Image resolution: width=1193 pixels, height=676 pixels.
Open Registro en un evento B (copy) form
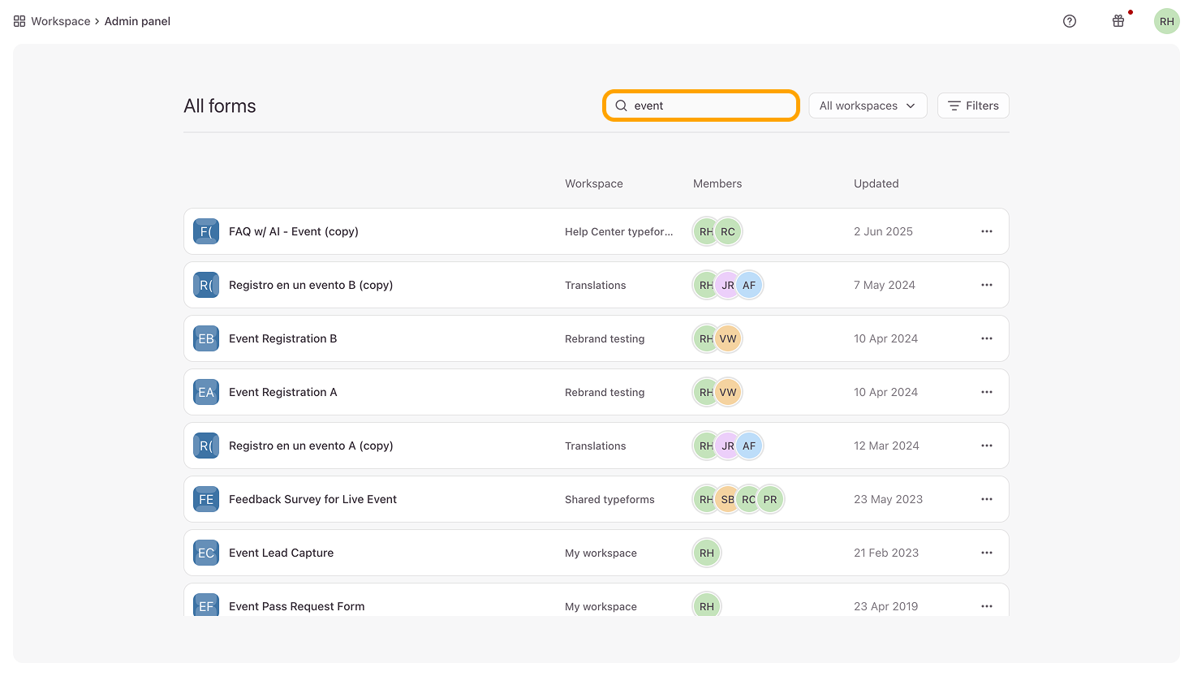(x=311, y=285)
